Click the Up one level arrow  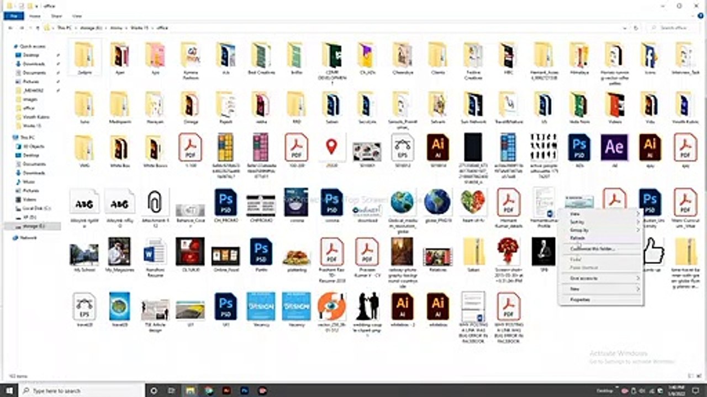point(37,28)
